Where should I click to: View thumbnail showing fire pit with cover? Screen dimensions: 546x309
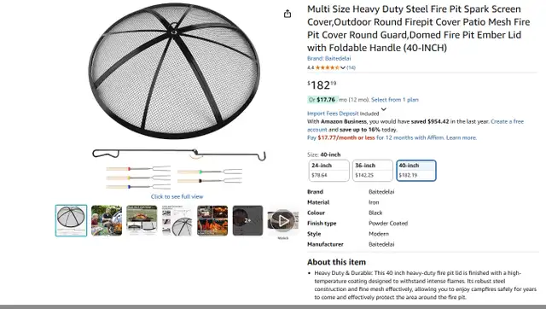click(142, 220)
